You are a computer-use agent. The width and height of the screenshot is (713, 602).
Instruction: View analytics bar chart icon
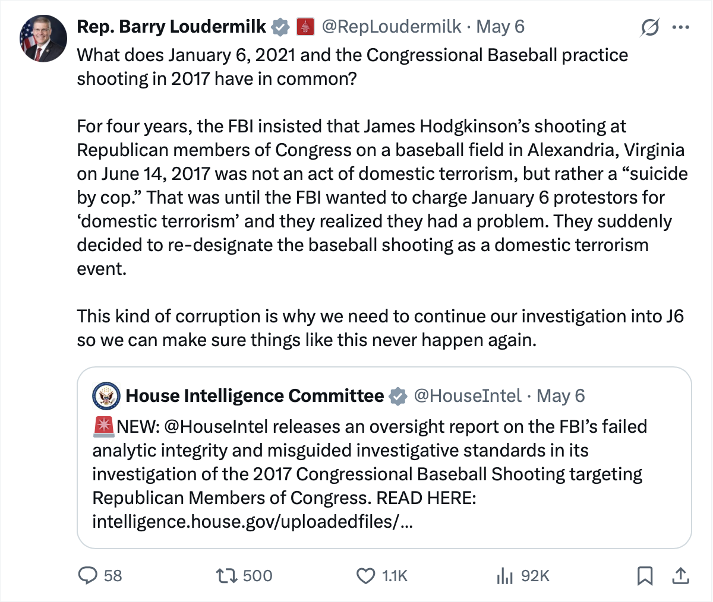[x=504, y=575]
